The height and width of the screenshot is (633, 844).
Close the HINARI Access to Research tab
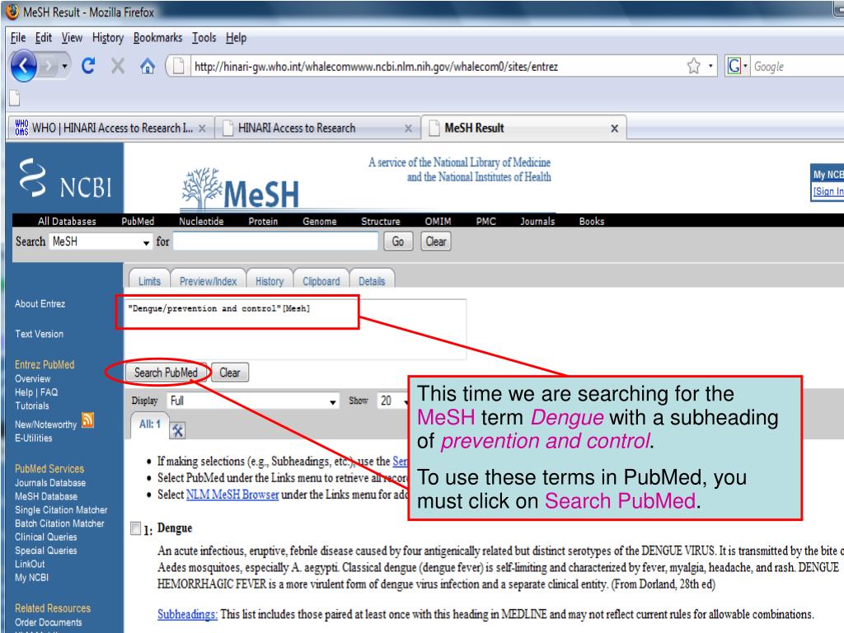click(x=408, y=128)
